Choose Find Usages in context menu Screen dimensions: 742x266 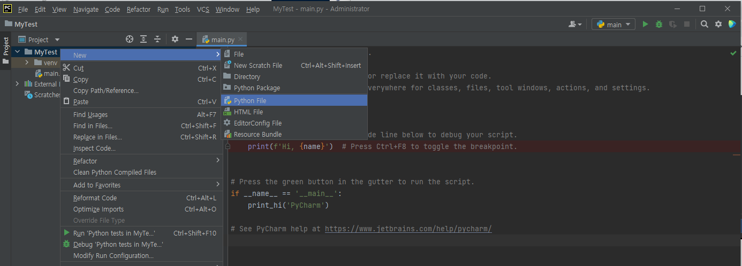coord(141,114)
